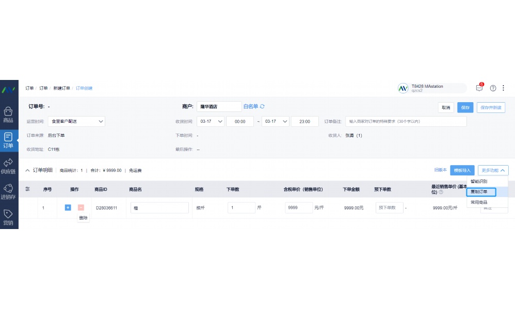Open column settings icon in table header

pyautogui.click(x=27, y=189)
